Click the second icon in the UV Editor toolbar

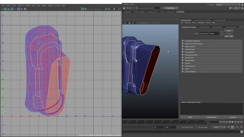click(6, 9)
